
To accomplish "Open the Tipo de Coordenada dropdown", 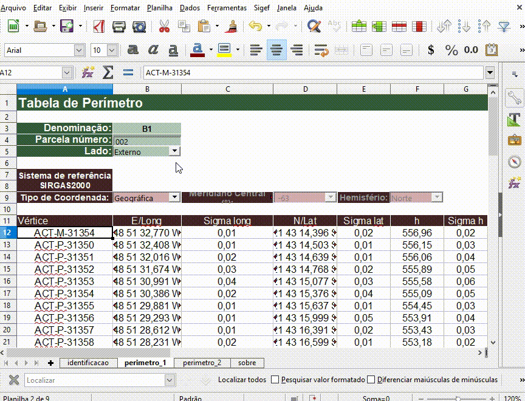I will pyautogui.click(x=174, y=197).
